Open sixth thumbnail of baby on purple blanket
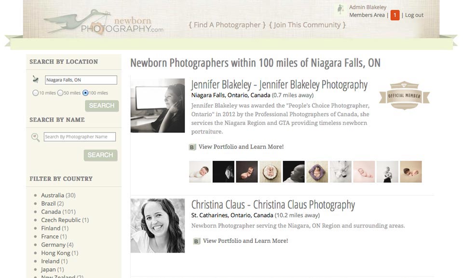Image resolution: width=463 pixels, height=278 pixels. coord(317,172)
